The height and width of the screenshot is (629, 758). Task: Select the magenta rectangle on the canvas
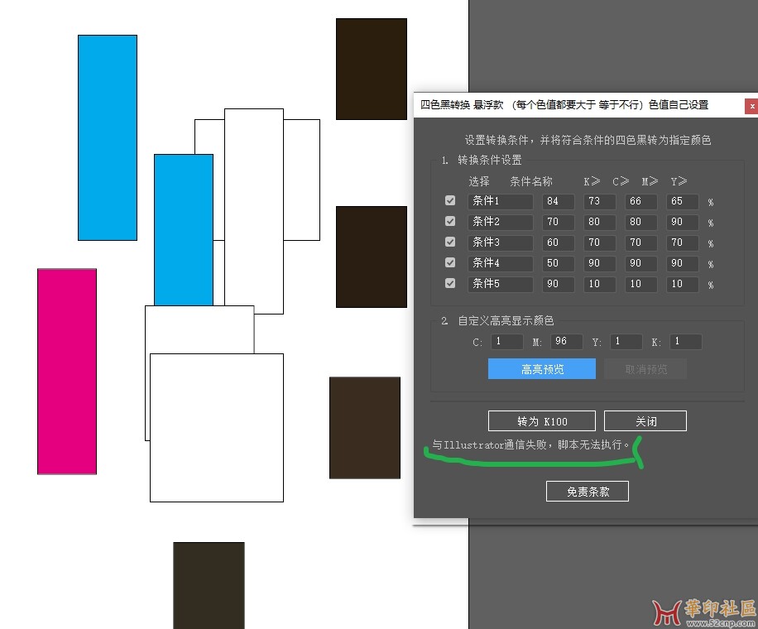(x=67, y=371)
